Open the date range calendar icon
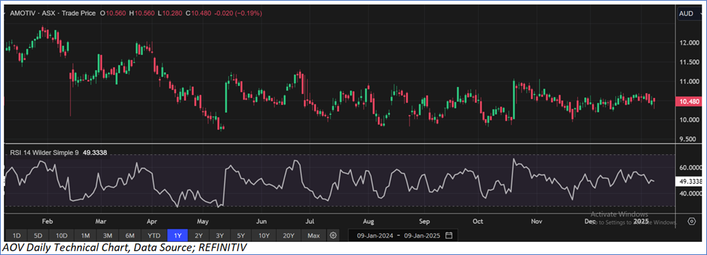The image size is (707, 255). [449, 235]
